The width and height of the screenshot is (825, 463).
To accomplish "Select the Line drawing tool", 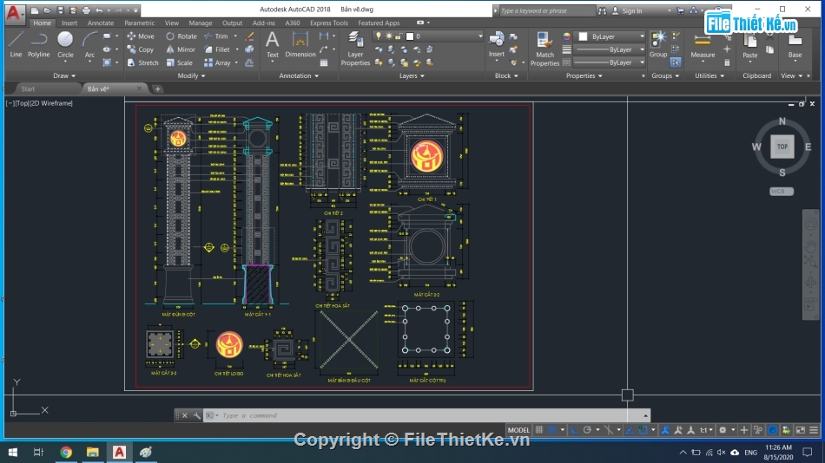I will [16, 44].
